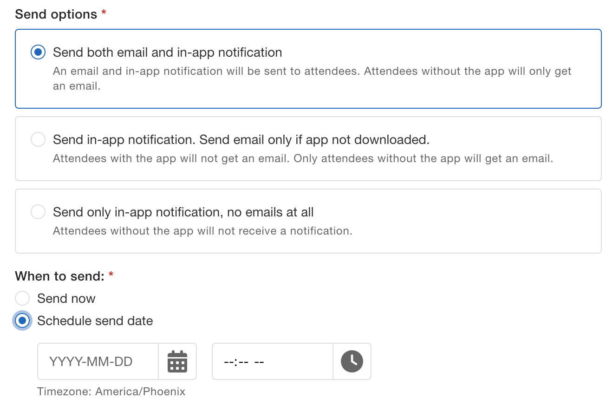
Task: Click the 'Send now' label text
Action: (66, 298)
